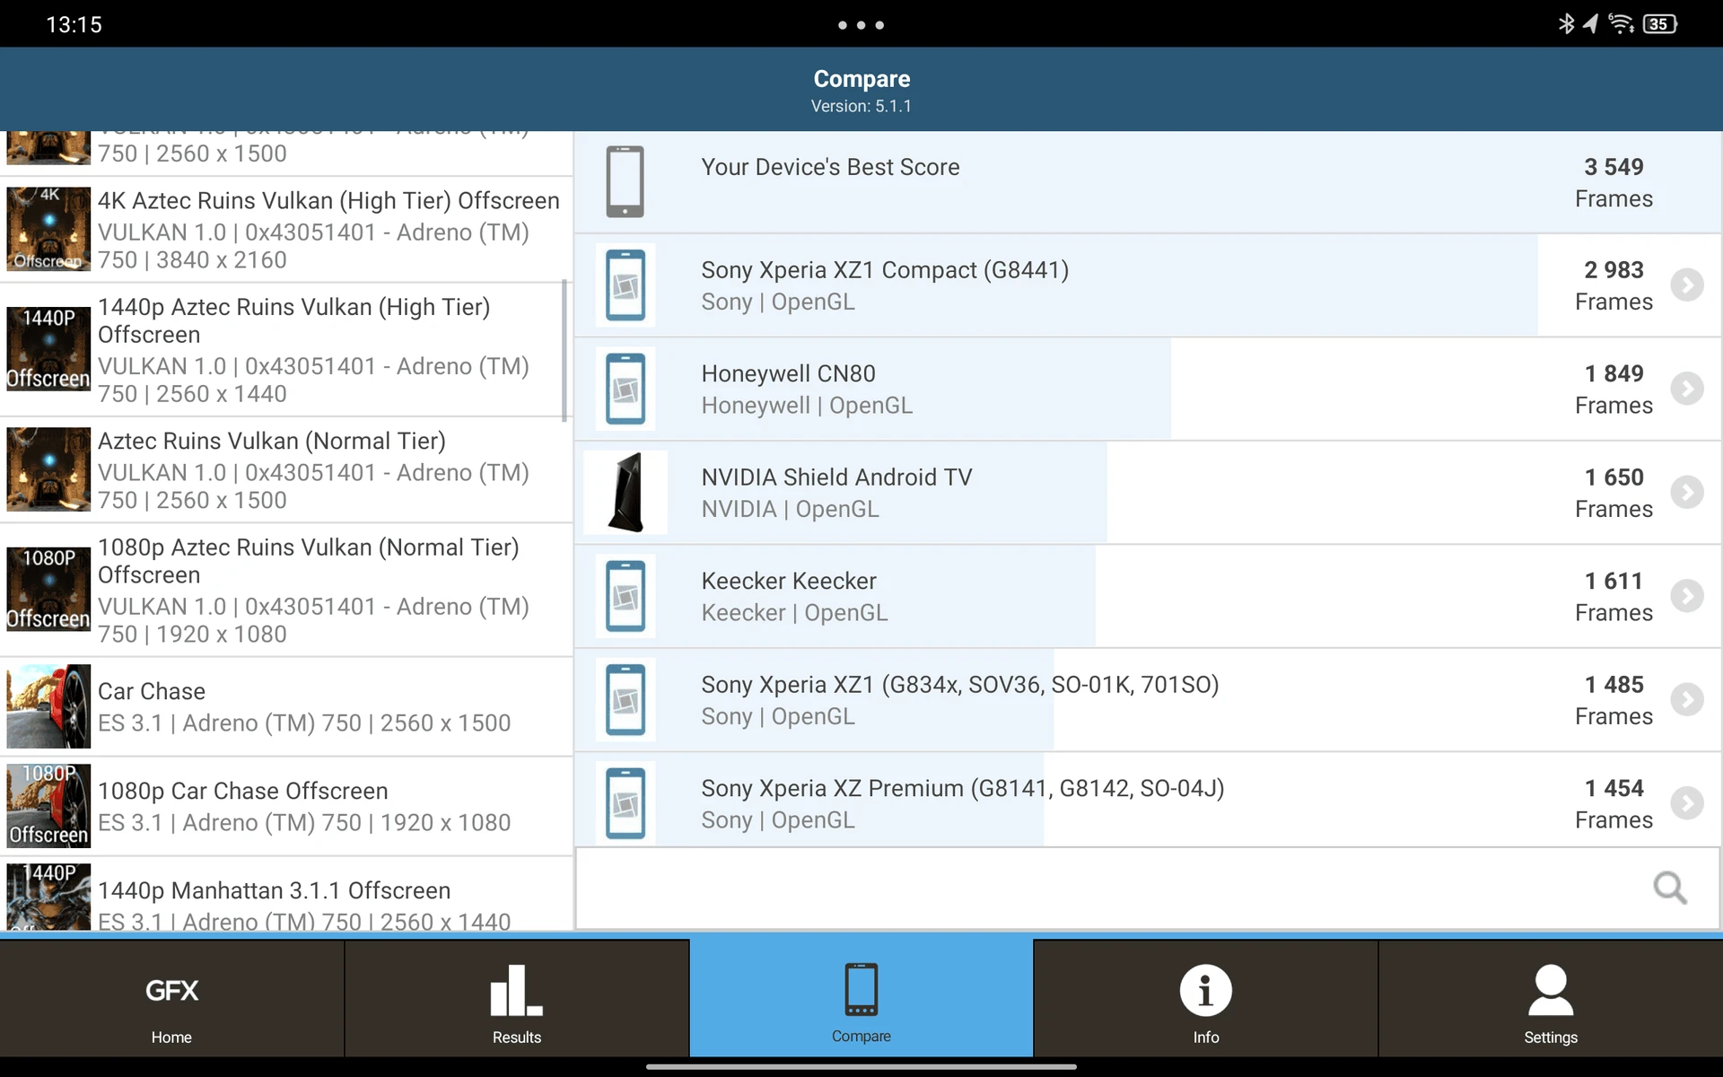
Task: Click the 4K Offscreen Aztec thumbnail
Action: 48,229
